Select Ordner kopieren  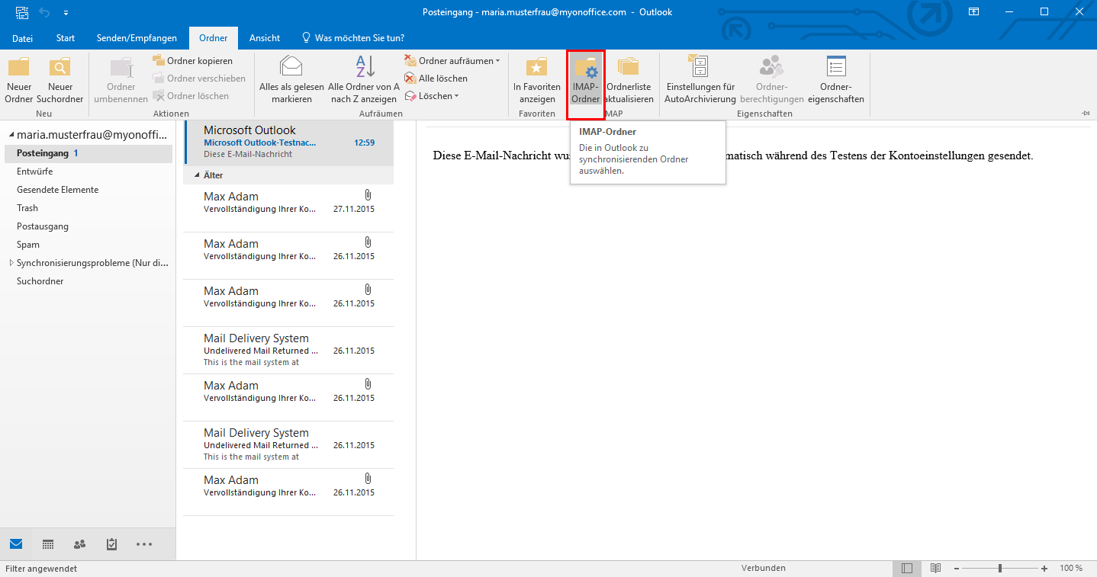[x=192, y=60]
